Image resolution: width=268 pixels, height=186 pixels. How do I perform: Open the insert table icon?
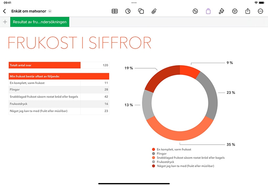[x=115, y=11]
